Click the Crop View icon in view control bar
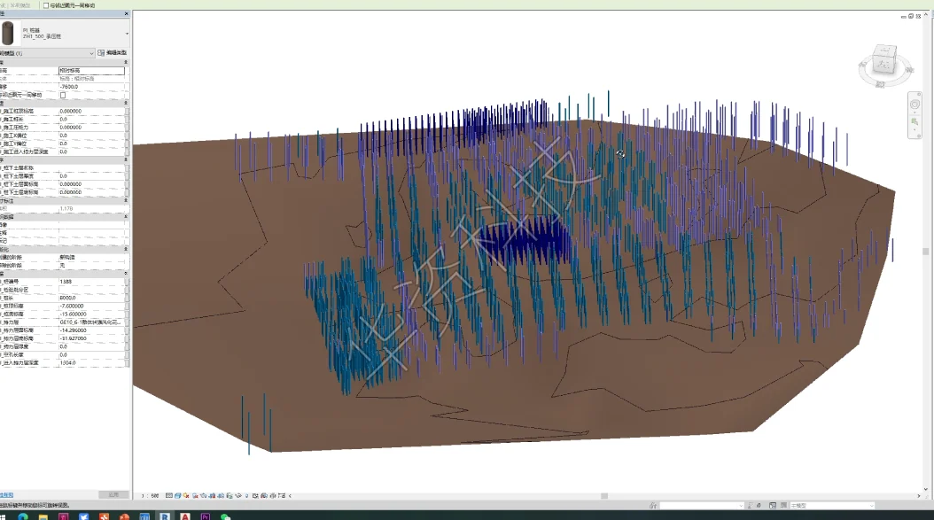This screenshot has width=934, height=520. tap(212, 495)
